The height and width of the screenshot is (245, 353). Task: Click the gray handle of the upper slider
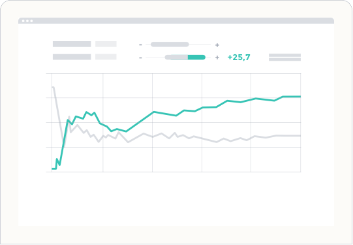(170, 44)
